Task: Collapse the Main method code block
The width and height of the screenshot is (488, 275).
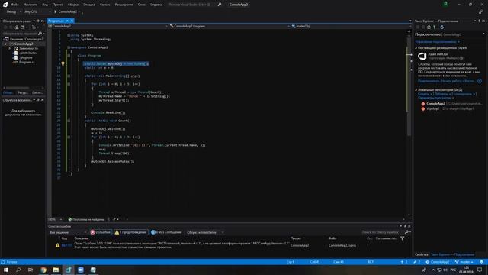Action: coord(69,76)
